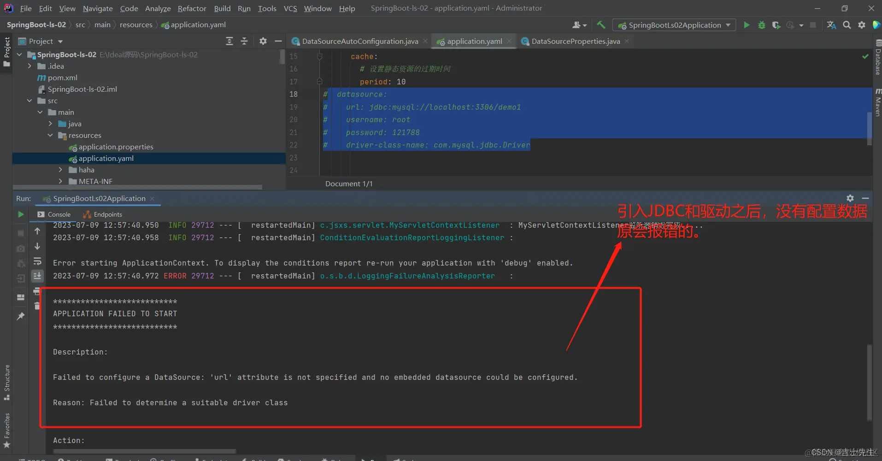This screenshot has width=882, height=461.
Task: Run with coverage shield icon
Action: (776, 25)
